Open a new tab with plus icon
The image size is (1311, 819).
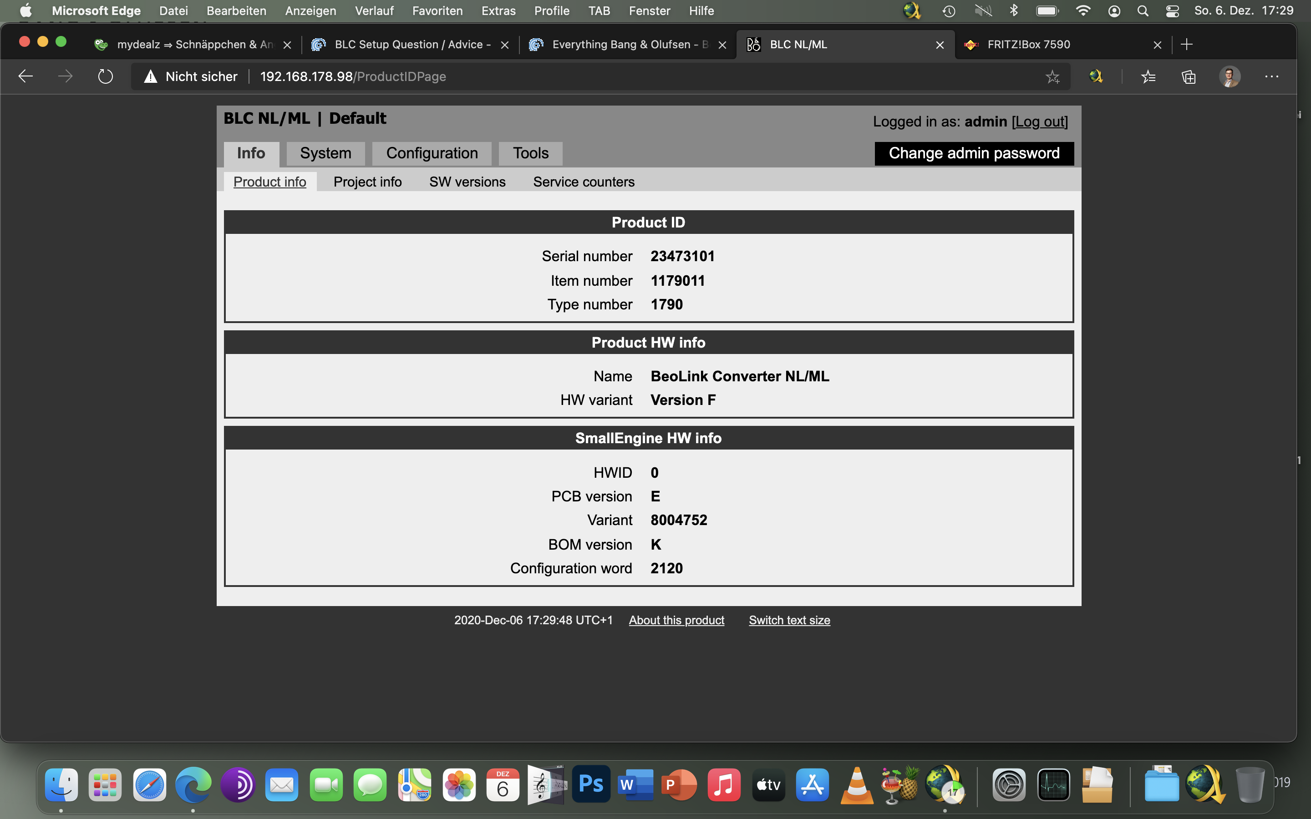pyautogui.click(x=1186, y=45)
